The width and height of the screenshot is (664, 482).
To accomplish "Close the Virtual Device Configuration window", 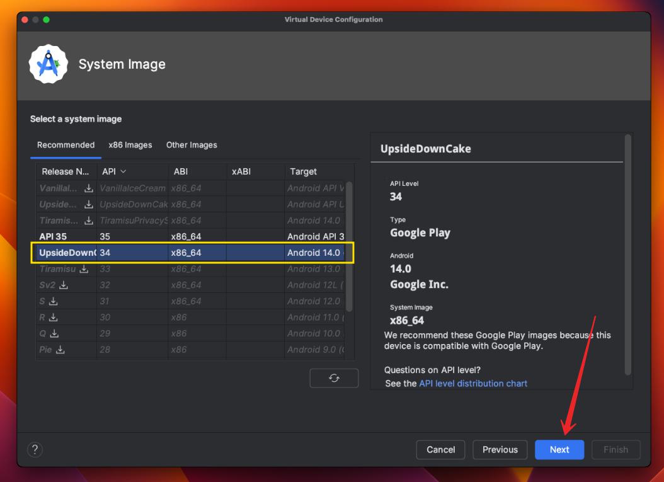I will (x=25, y=20).
